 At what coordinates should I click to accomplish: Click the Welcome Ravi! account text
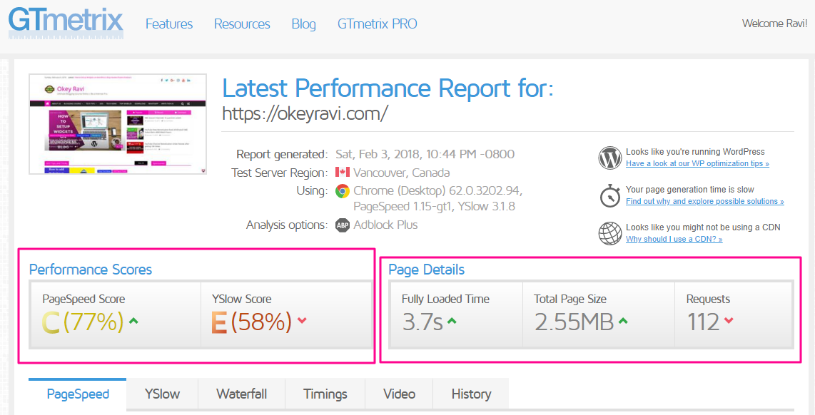[x=775, y=24]
